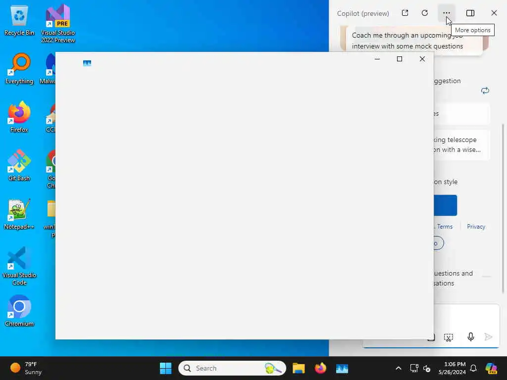Select the interview coaching suggestion card
Screen dimensions: 507x380
[x=414, y=41]
